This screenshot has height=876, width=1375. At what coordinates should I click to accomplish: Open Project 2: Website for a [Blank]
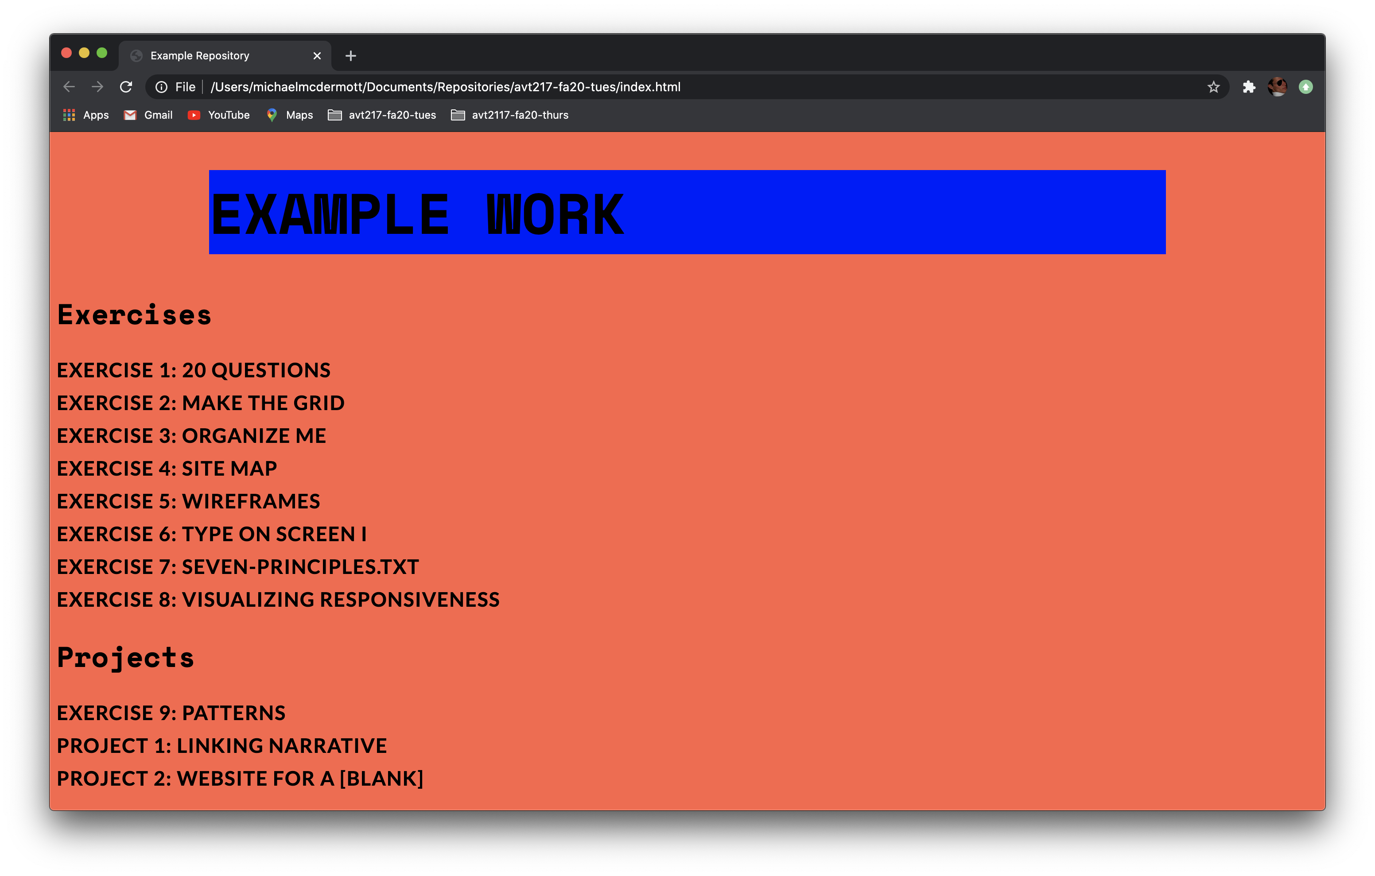tap(240, 779)
